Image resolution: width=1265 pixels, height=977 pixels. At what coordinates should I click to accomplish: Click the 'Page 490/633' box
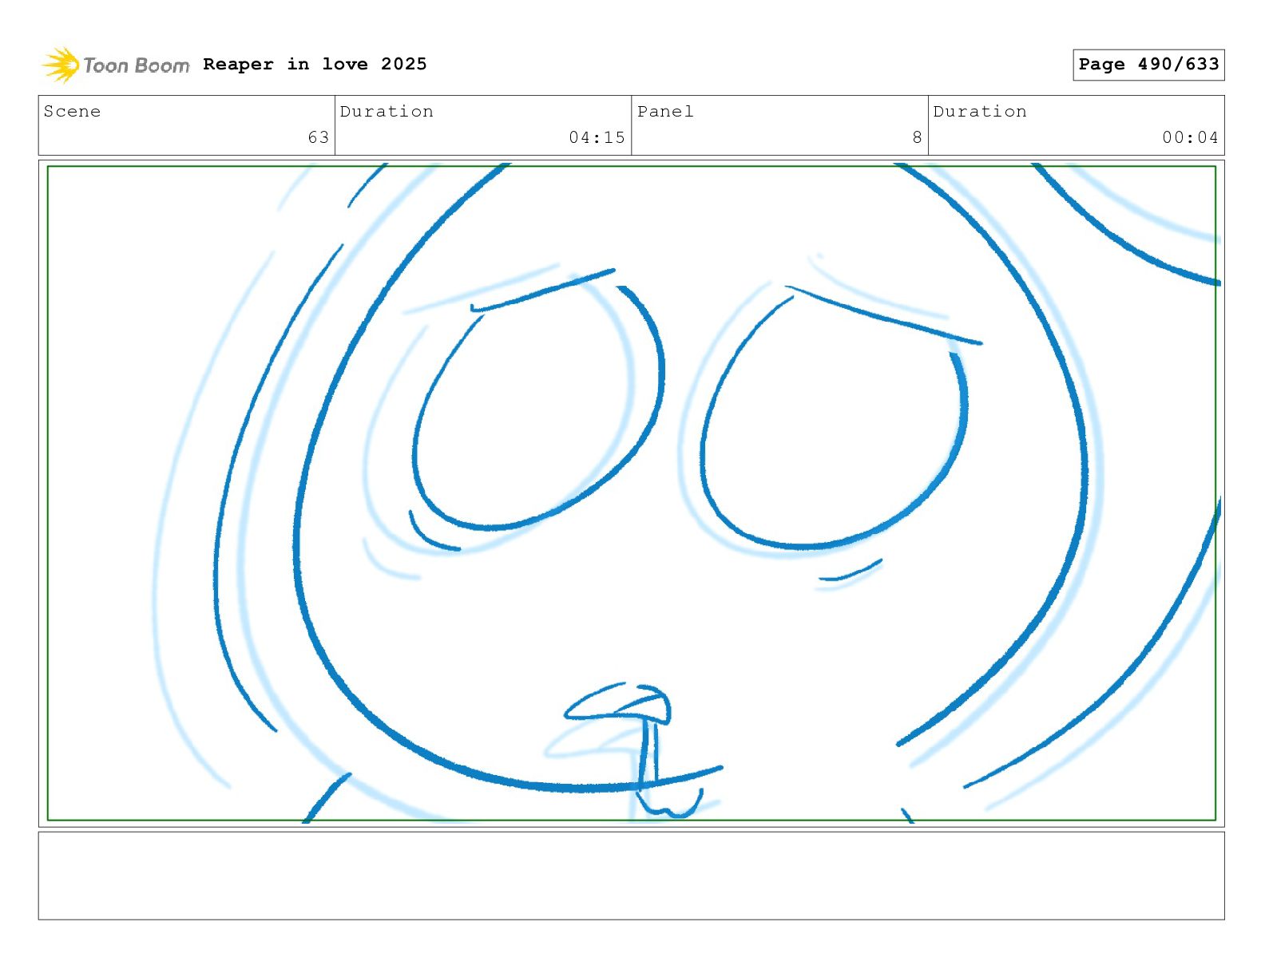tap(1148, 65)
